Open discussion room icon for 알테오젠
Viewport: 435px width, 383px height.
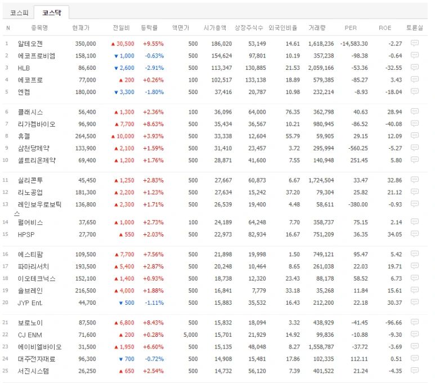415,43
